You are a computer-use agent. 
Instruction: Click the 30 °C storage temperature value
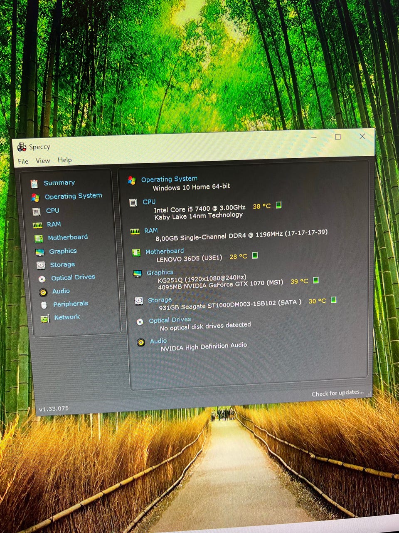pyautogui.click(x=317, y=301)
